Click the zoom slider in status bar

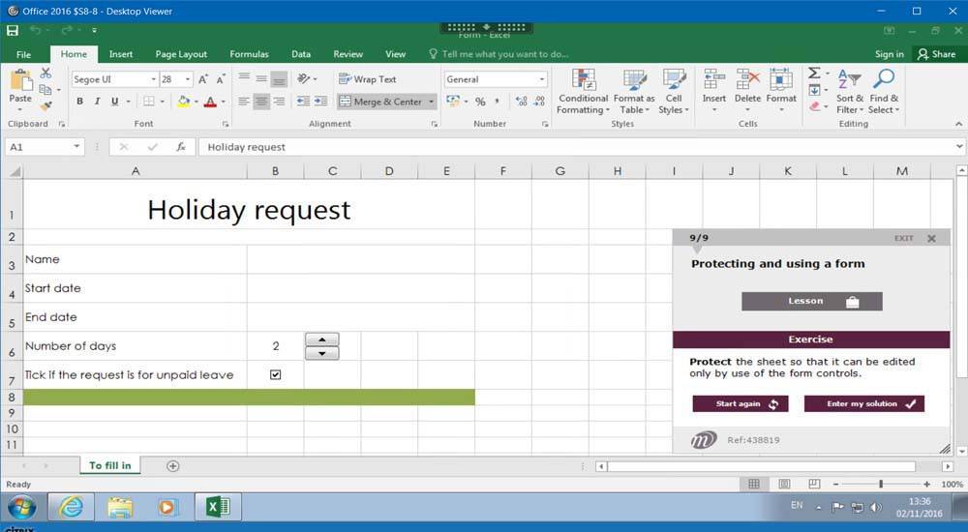point(880,484)
